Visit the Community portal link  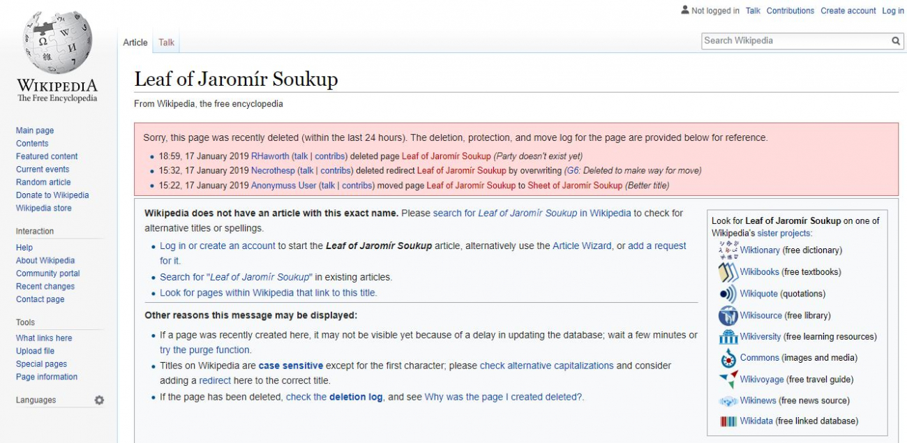(48, 273)
